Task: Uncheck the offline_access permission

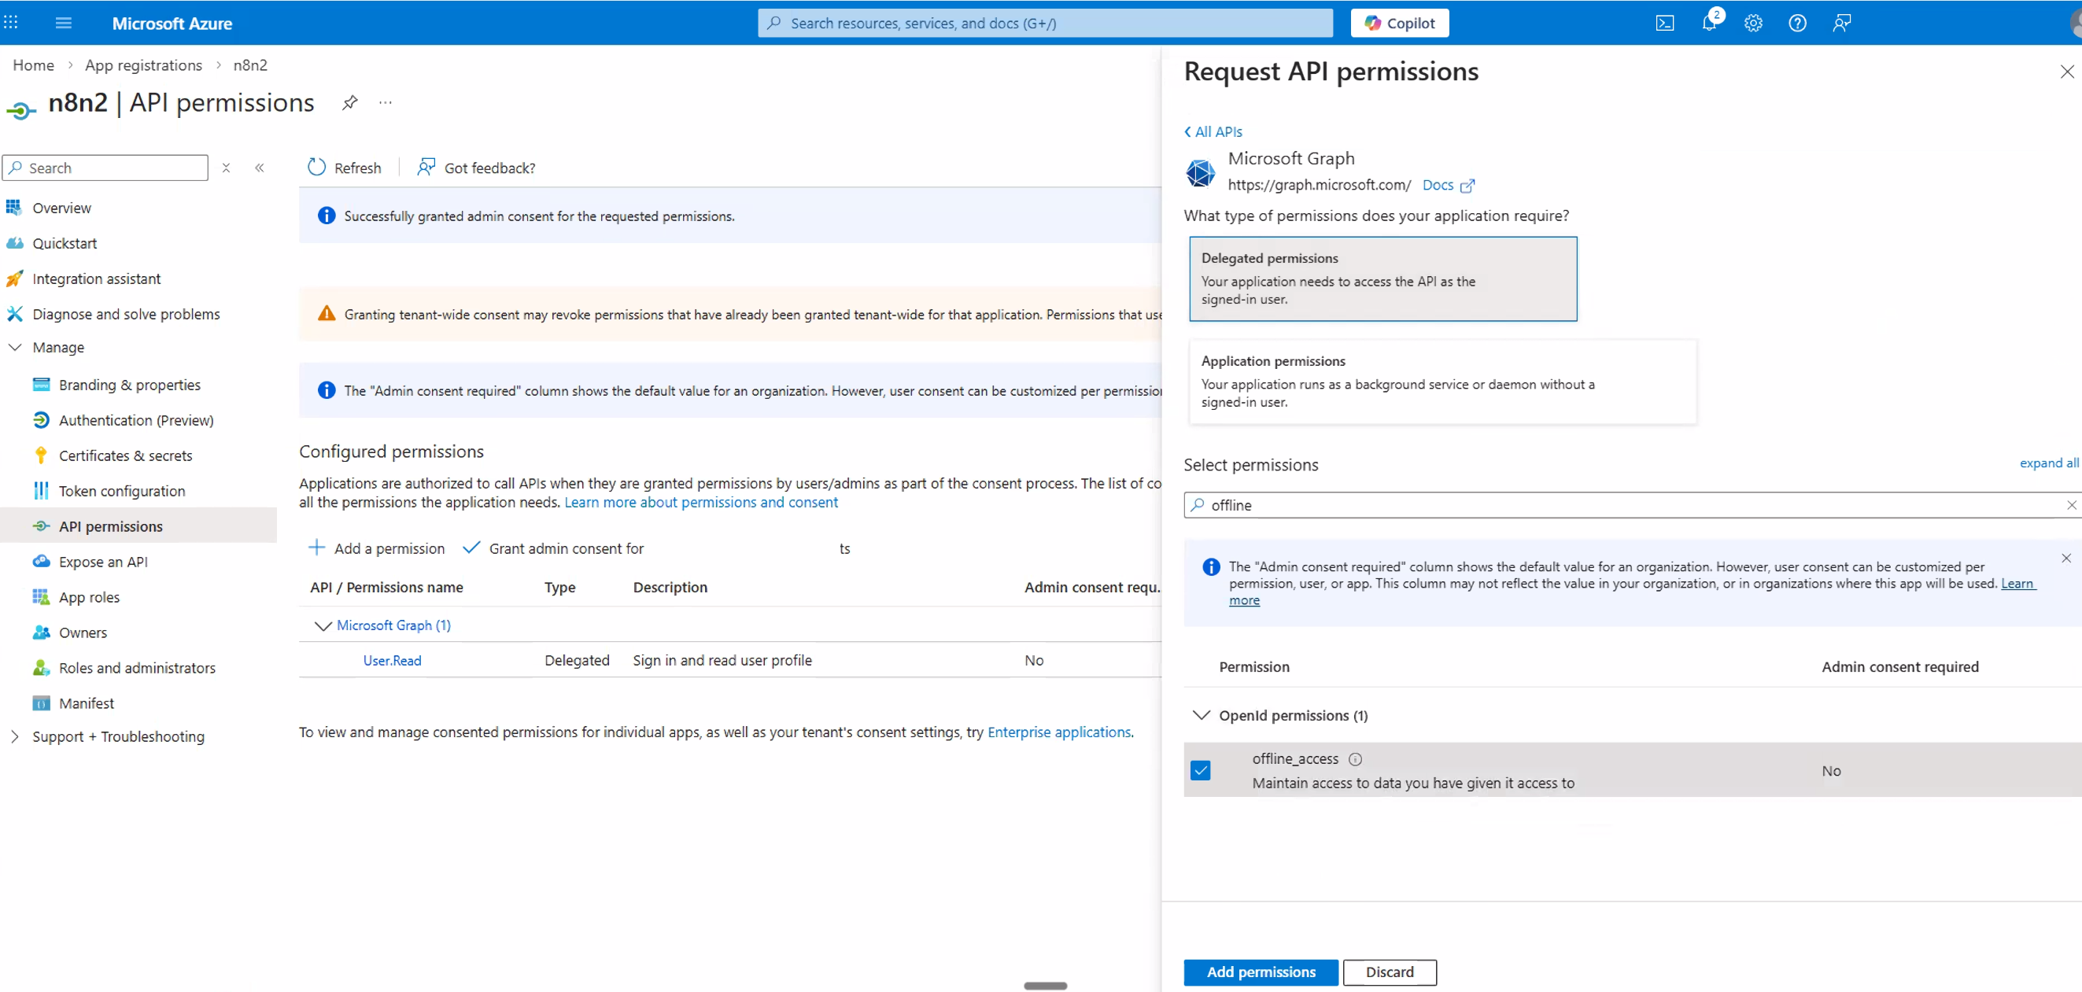Action: tap(1200, 770)
